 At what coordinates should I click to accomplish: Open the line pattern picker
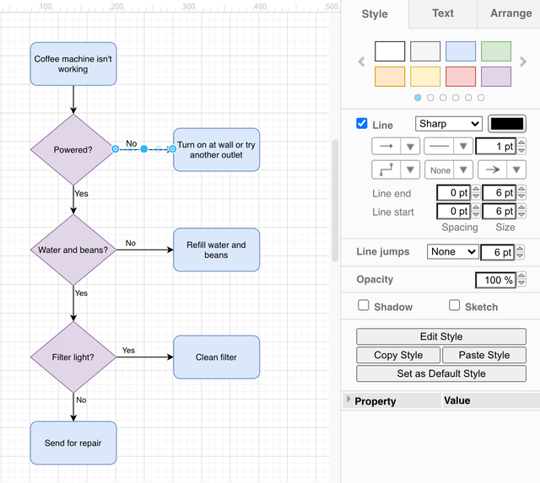(448, 146)
